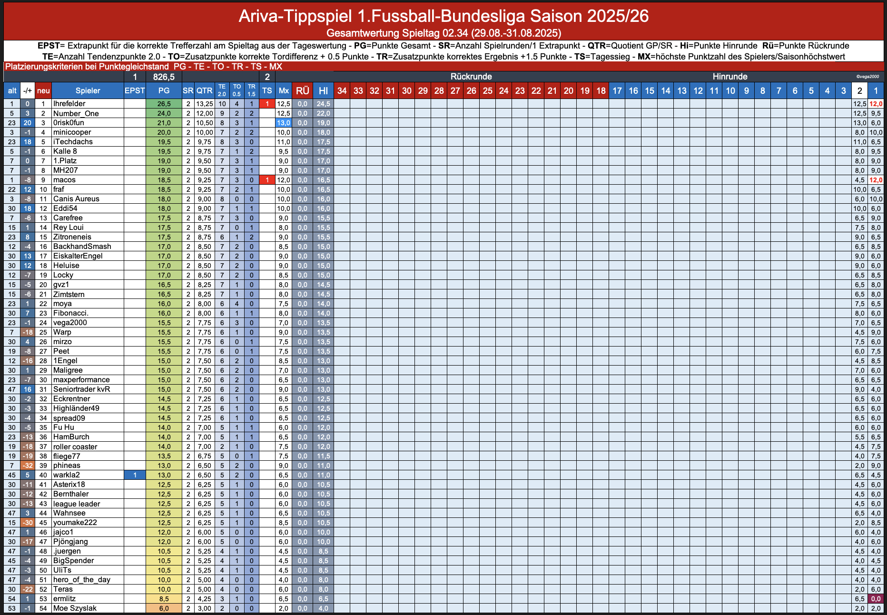Select player name 'Pjöngjang'
This screenshot has height=615, width=887.
70,542
